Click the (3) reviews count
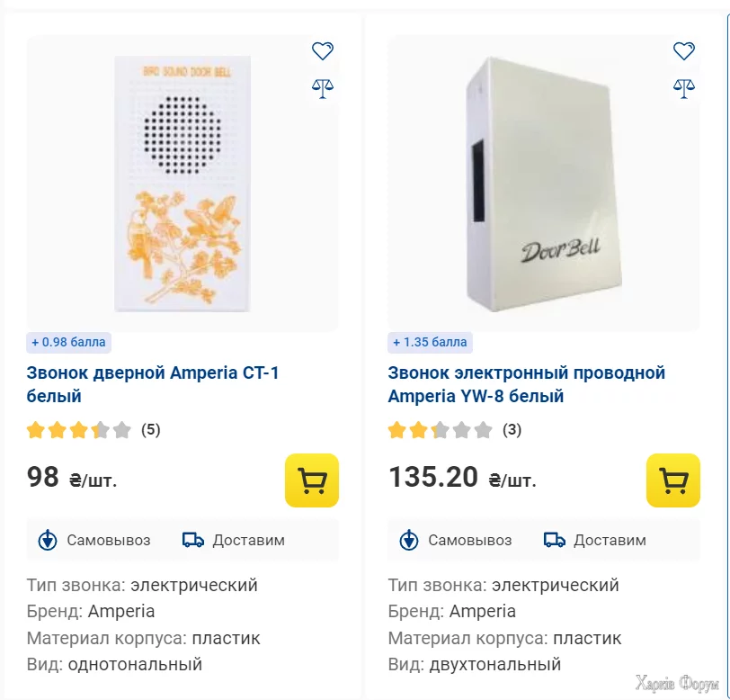730x700 pixels. pos(512,430)
